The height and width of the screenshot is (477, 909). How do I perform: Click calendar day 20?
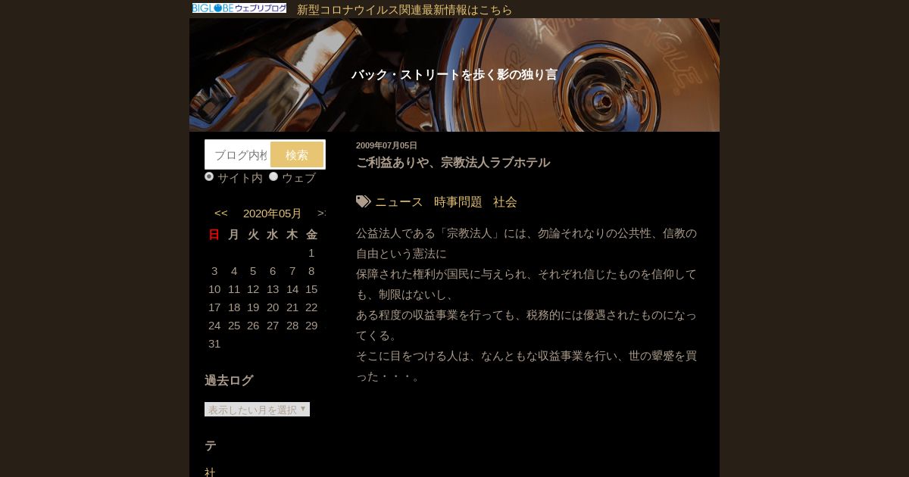pos(273,307)
